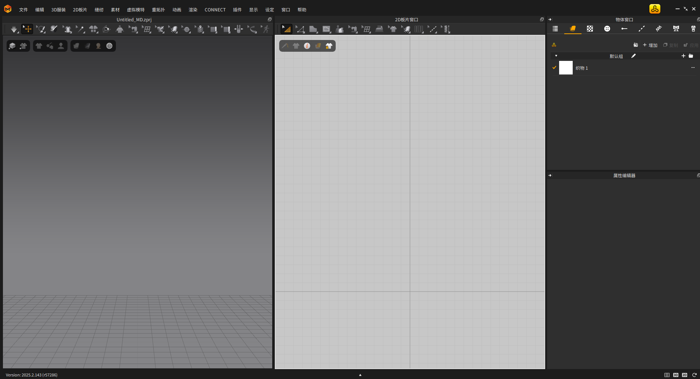
Task: Click the globe icon in the 3D view toolbar
Action: [109, 45]
